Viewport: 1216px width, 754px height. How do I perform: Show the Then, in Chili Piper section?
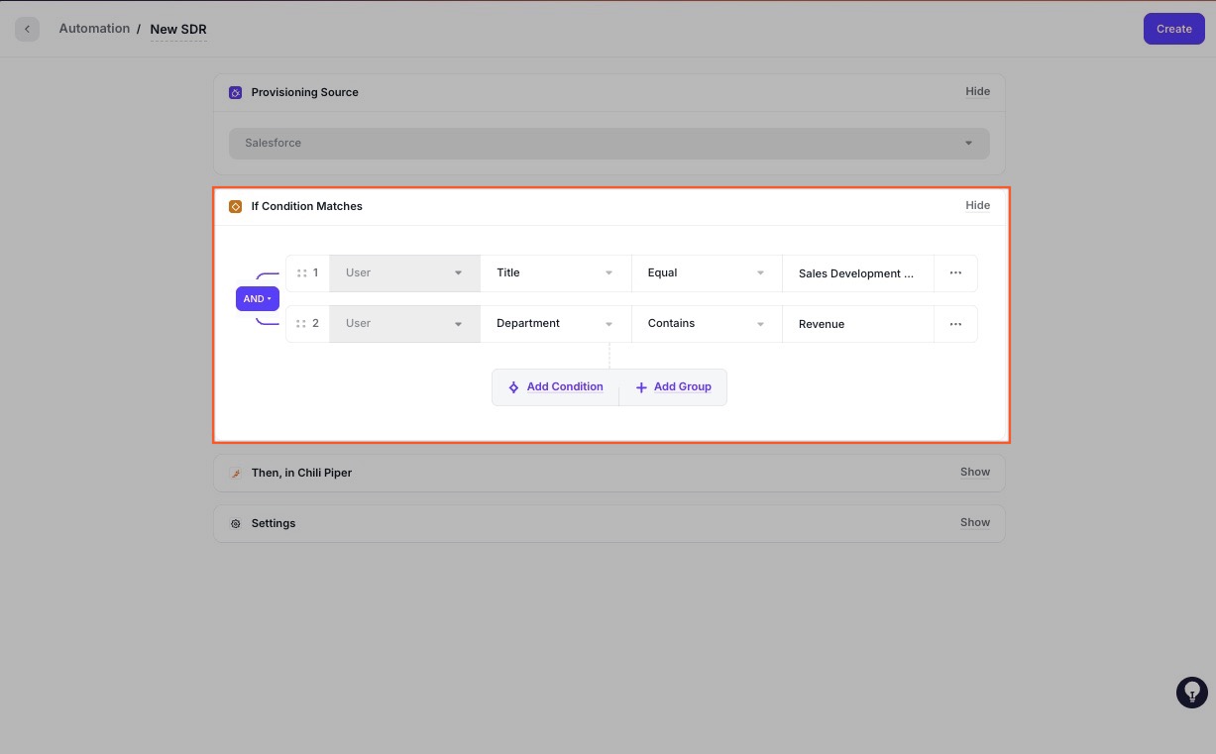(974, 473)
